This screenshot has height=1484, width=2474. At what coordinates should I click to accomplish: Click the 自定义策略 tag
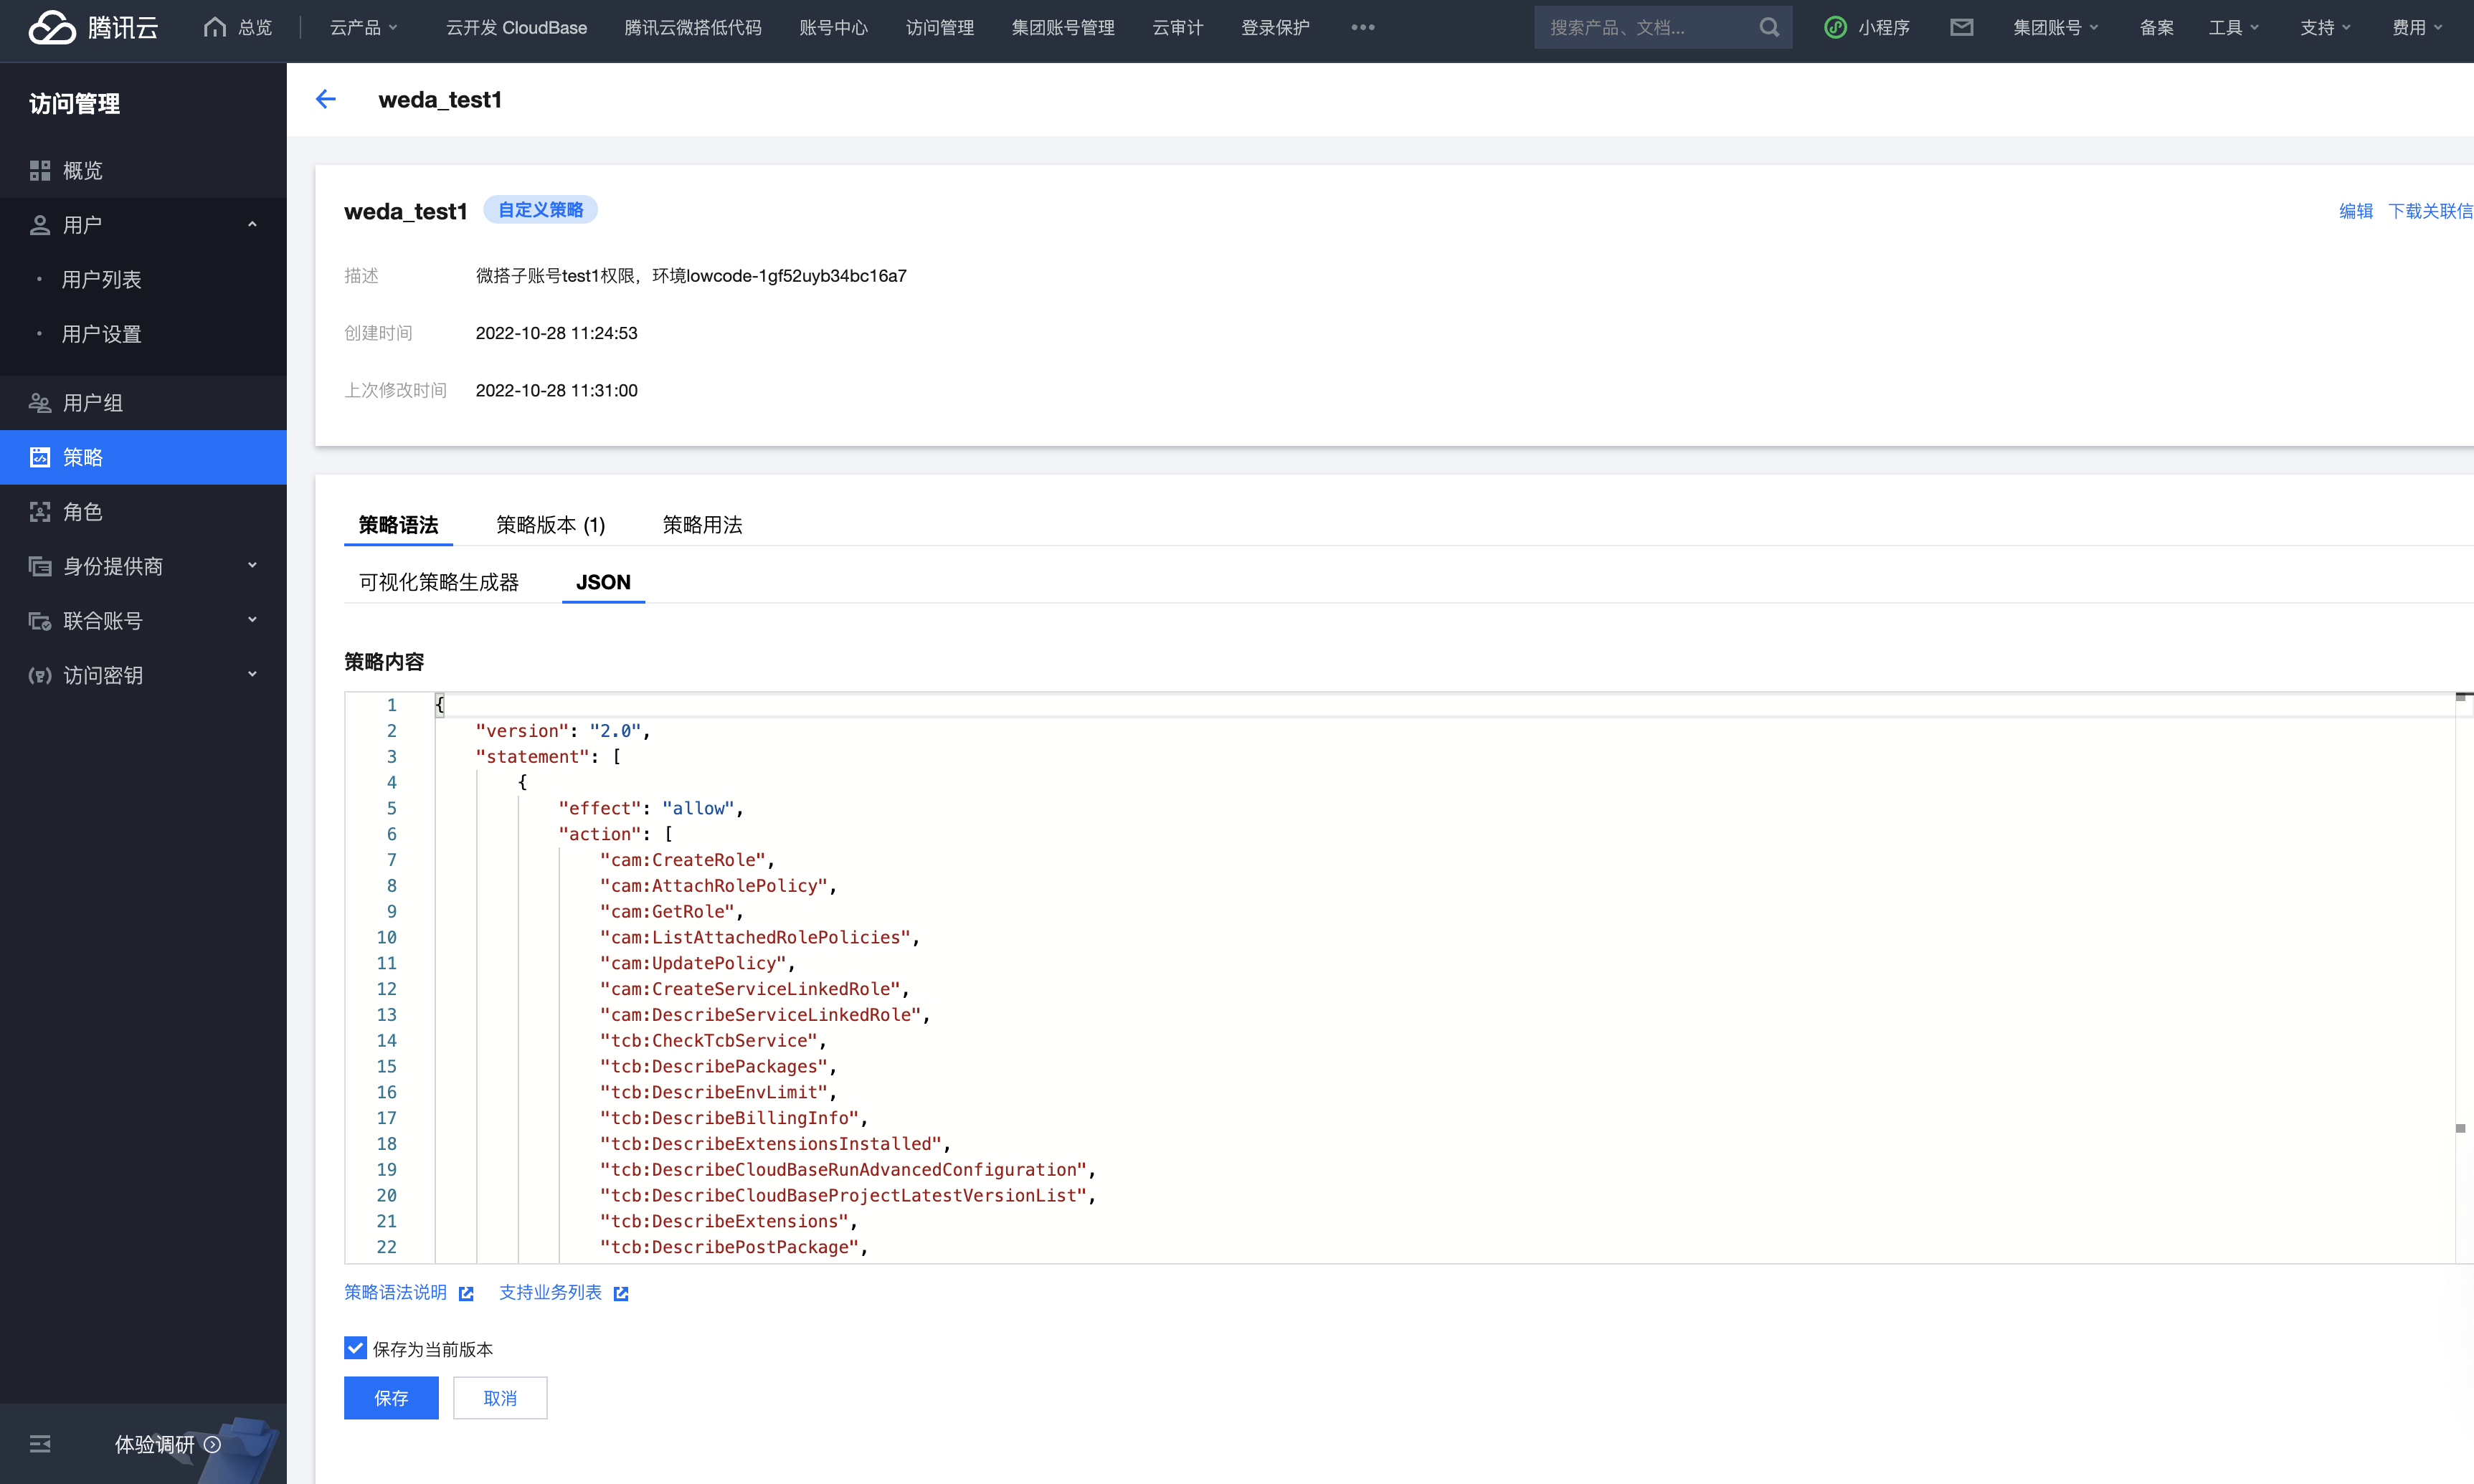540,210
